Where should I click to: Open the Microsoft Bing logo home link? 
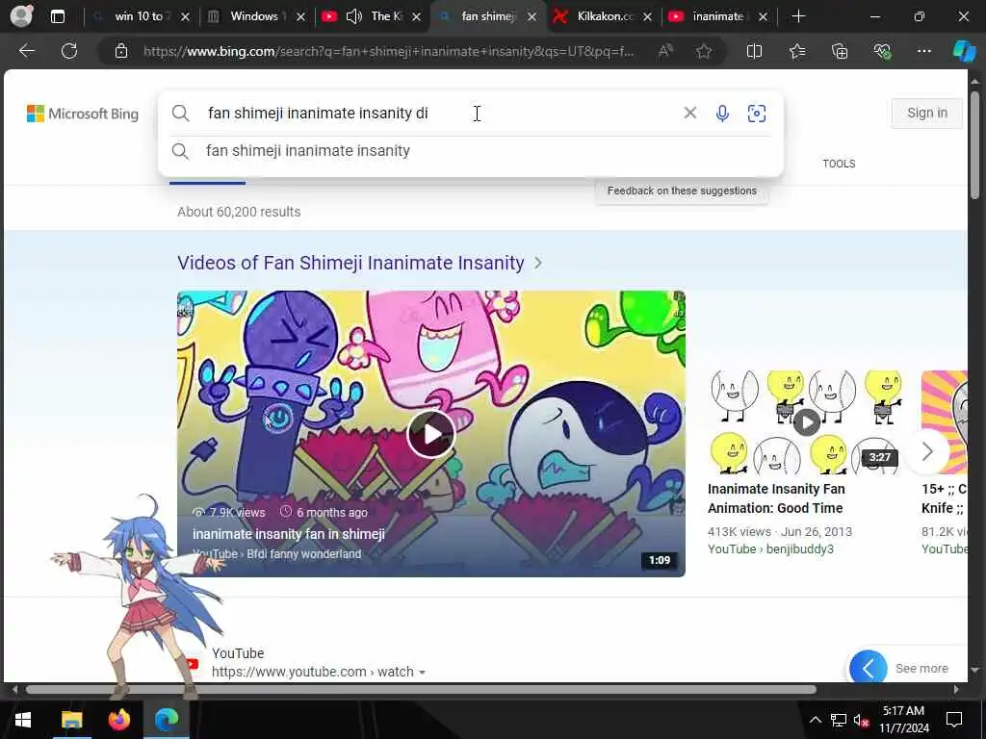click(x=83, y=114)
